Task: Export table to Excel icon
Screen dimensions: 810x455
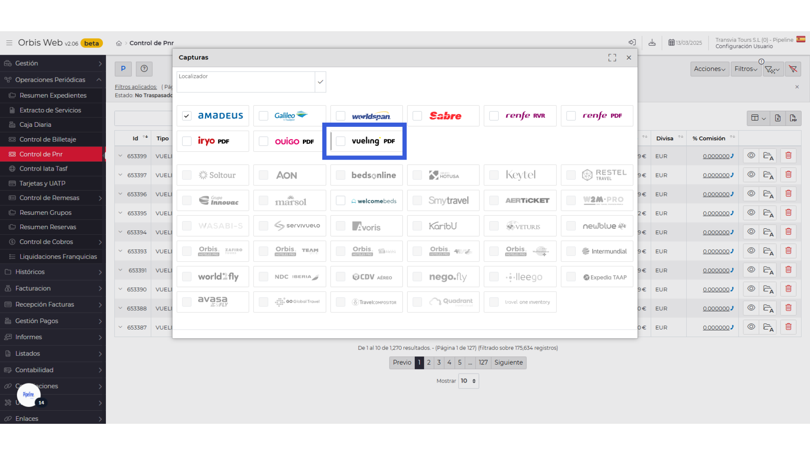Action: 778,118
